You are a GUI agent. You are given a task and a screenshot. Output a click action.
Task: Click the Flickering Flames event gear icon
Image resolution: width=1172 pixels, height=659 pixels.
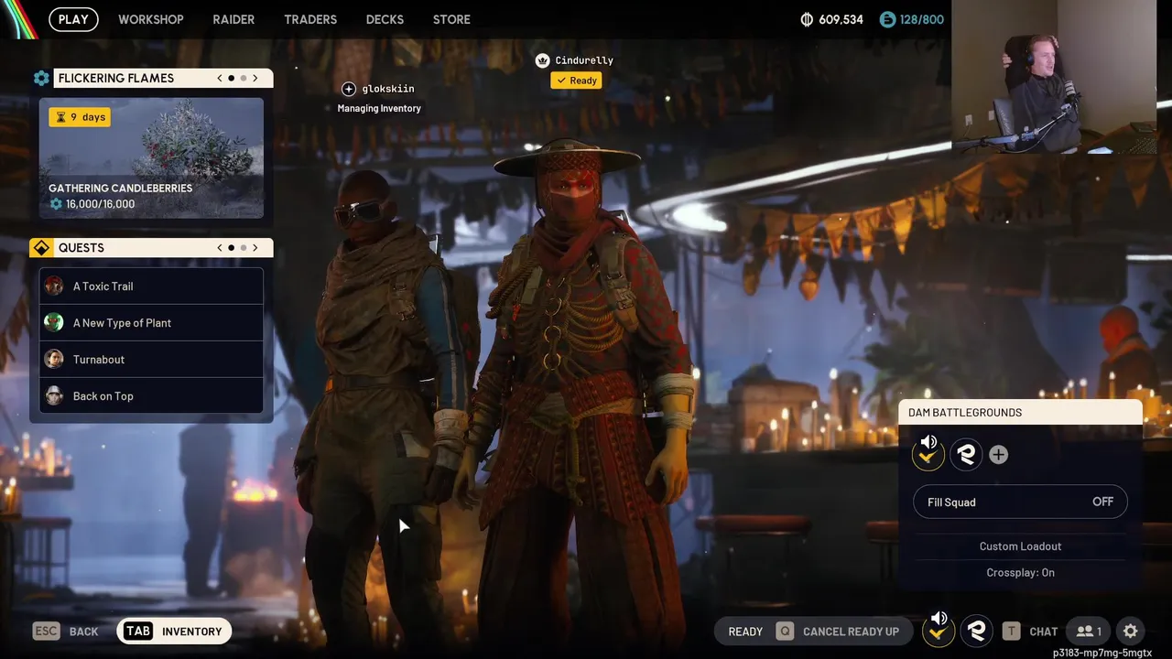[x=41, y=78]
